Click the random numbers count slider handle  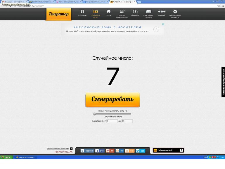point(94,114)
